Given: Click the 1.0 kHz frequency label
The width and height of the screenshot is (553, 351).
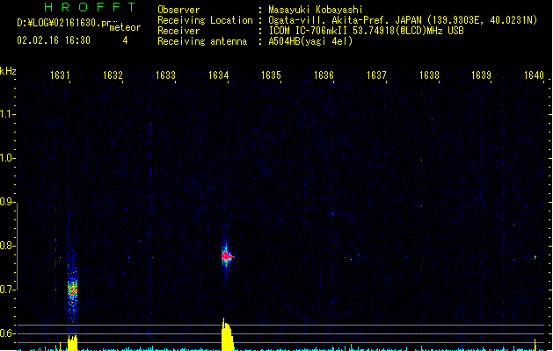Looking at the screenshot, I should (7, 158).
